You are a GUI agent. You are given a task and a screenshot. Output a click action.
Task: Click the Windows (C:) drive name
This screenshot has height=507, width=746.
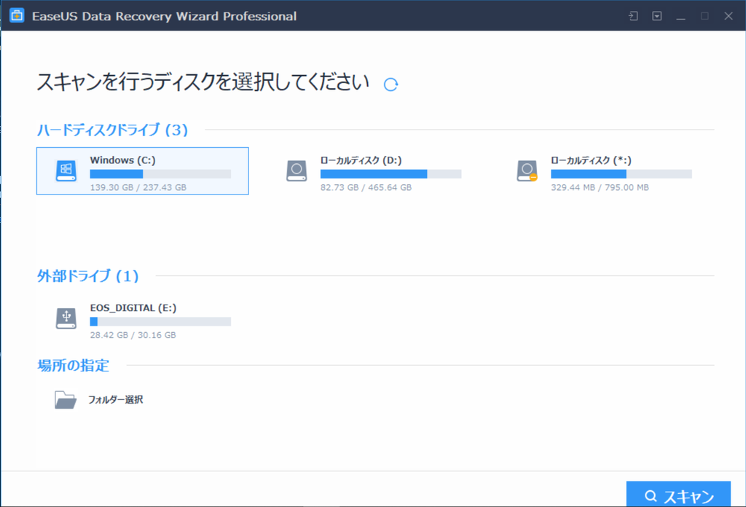[122, 160]
